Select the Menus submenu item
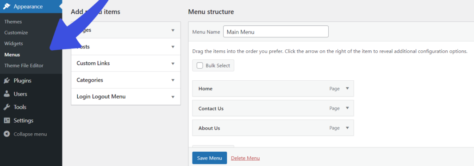The width and height of the screenshot is (474, 166). click(12, 55)
